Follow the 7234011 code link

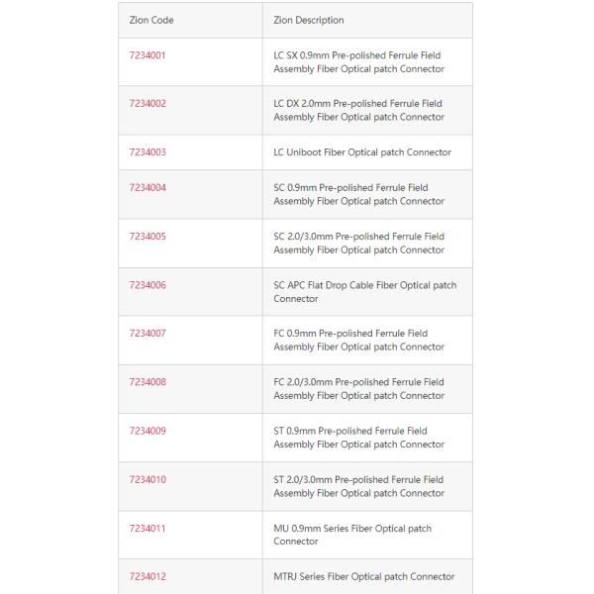(148, 529)
